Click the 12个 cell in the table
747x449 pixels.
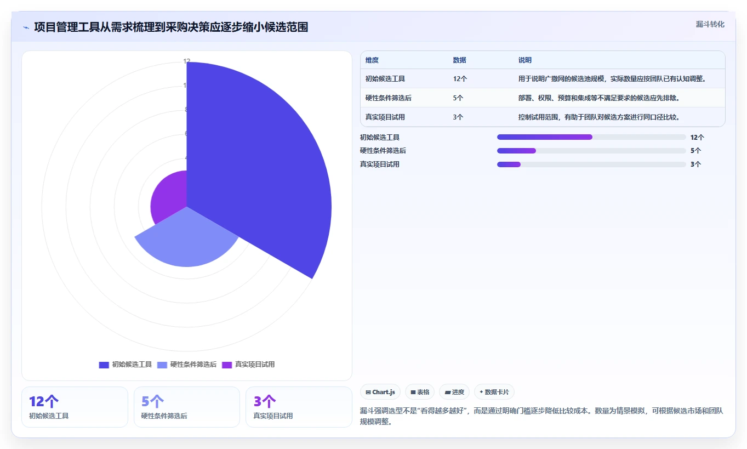[460, 79]
